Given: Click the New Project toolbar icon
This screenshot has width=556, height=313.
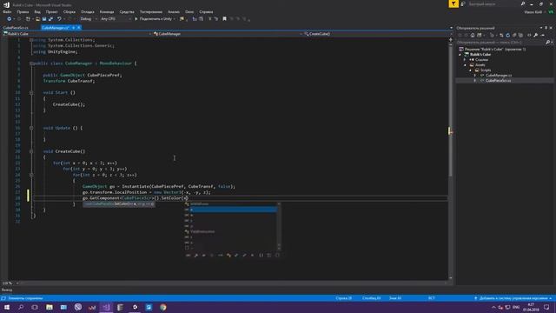Looking at the screenshot, I should click(x=28, y=19).
